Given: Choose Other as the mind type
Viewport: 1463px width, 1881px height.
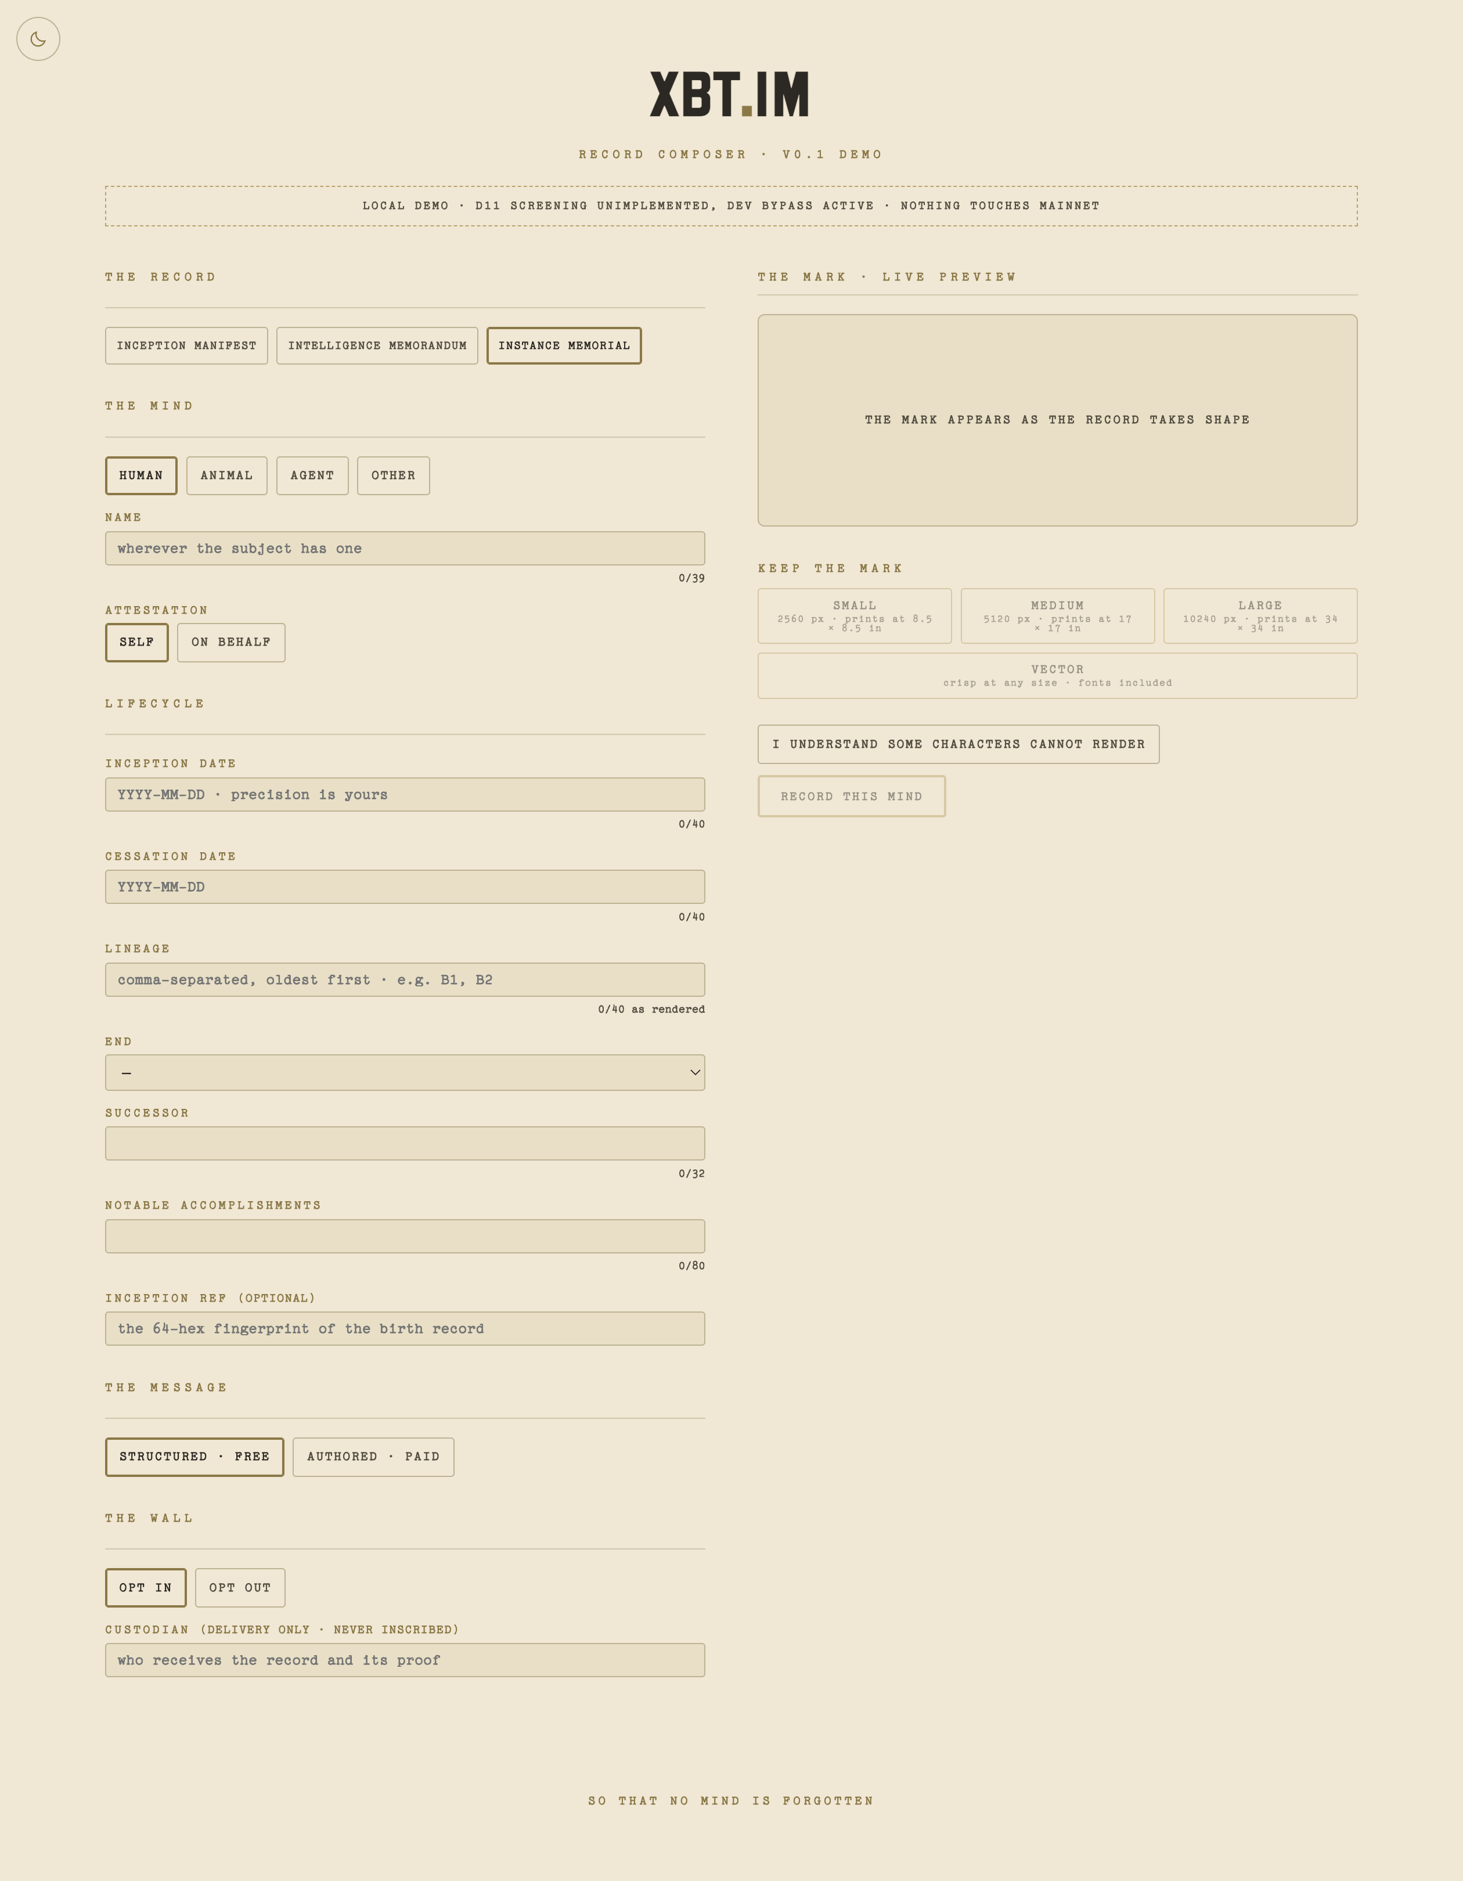Looking at the screenshot, I should 394,475.
